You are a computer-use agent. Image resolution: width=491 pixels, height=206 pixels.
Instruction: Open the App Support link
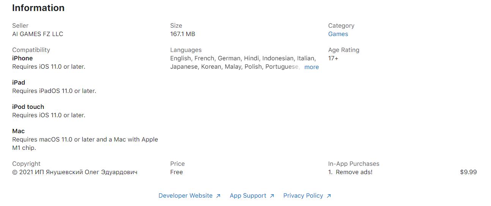(248, 195)
